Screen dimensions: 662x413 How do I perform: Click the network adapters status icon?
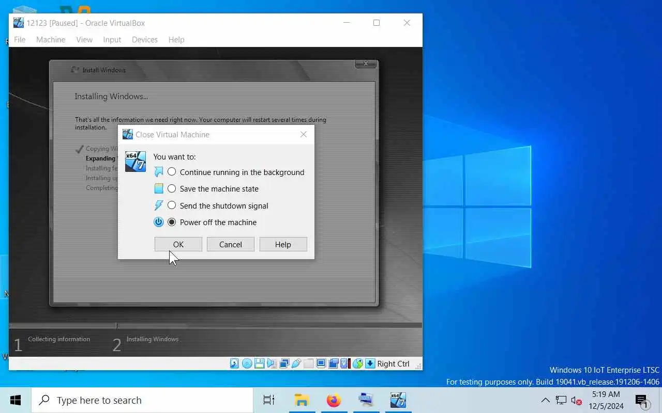click(x=284, y=363)
